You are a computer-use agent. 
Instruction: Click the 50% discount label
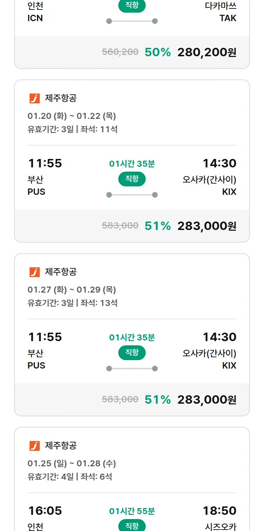[157, 52]
